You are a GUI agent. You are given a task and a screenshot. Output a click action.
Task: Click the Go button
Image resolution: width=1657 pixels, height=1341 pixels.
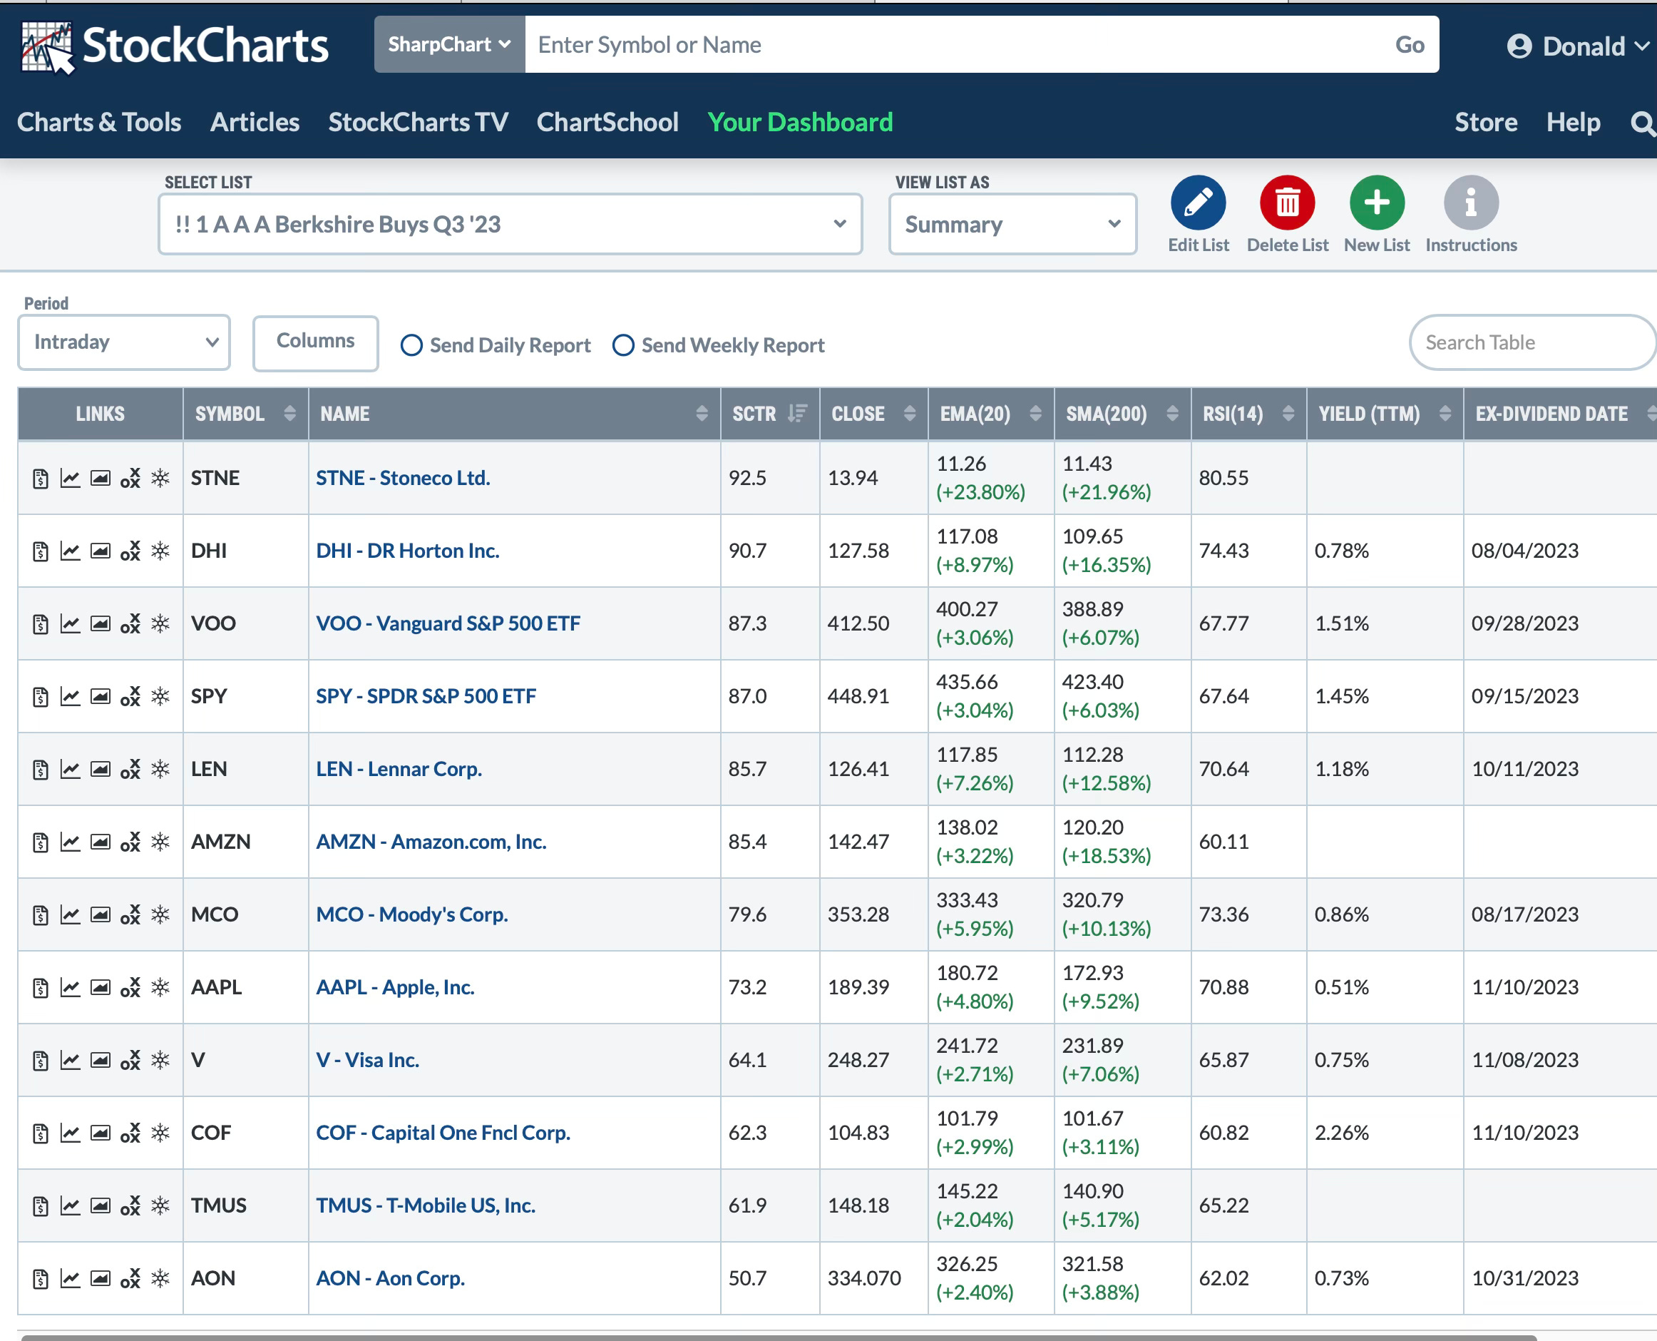[x=1409, y=45]
